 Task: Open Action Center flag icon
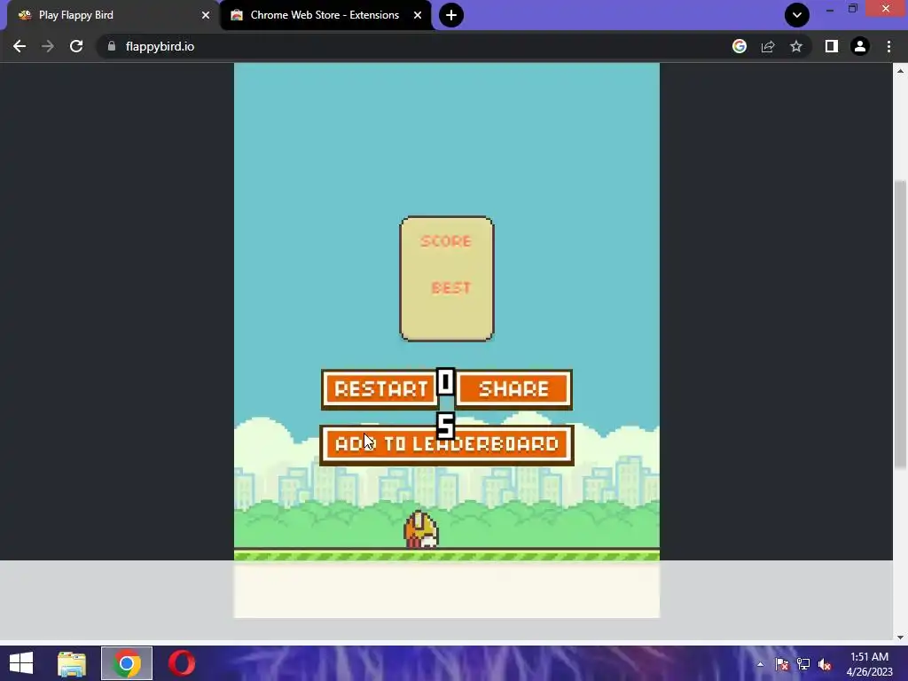click(782, 664)
